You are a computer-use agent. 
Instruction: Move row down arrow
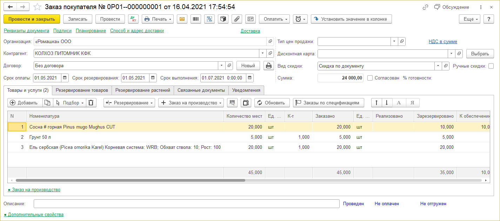click(387, 103)
